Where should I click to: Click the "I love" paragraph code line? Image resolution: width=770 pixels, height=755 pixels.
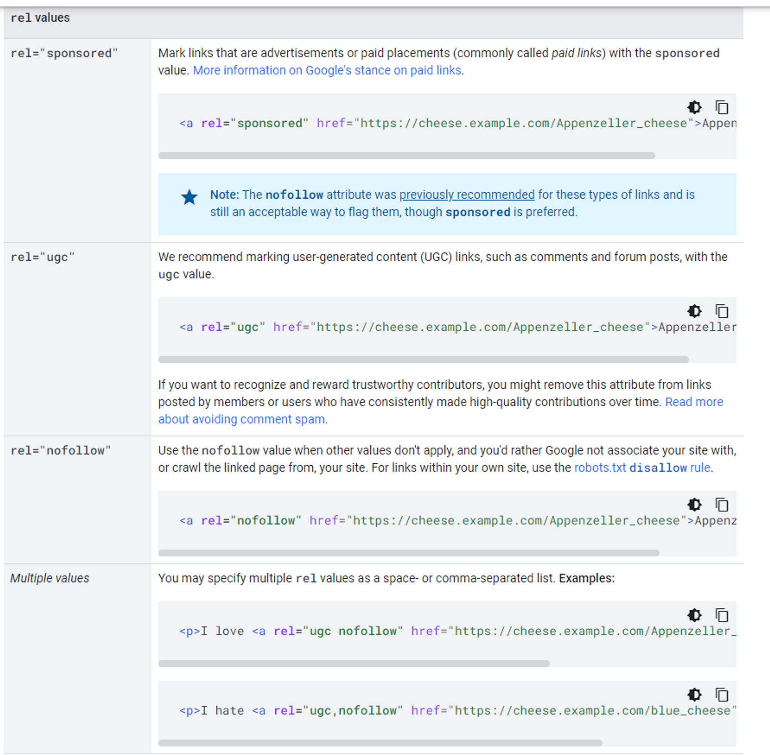click(458, 632)
